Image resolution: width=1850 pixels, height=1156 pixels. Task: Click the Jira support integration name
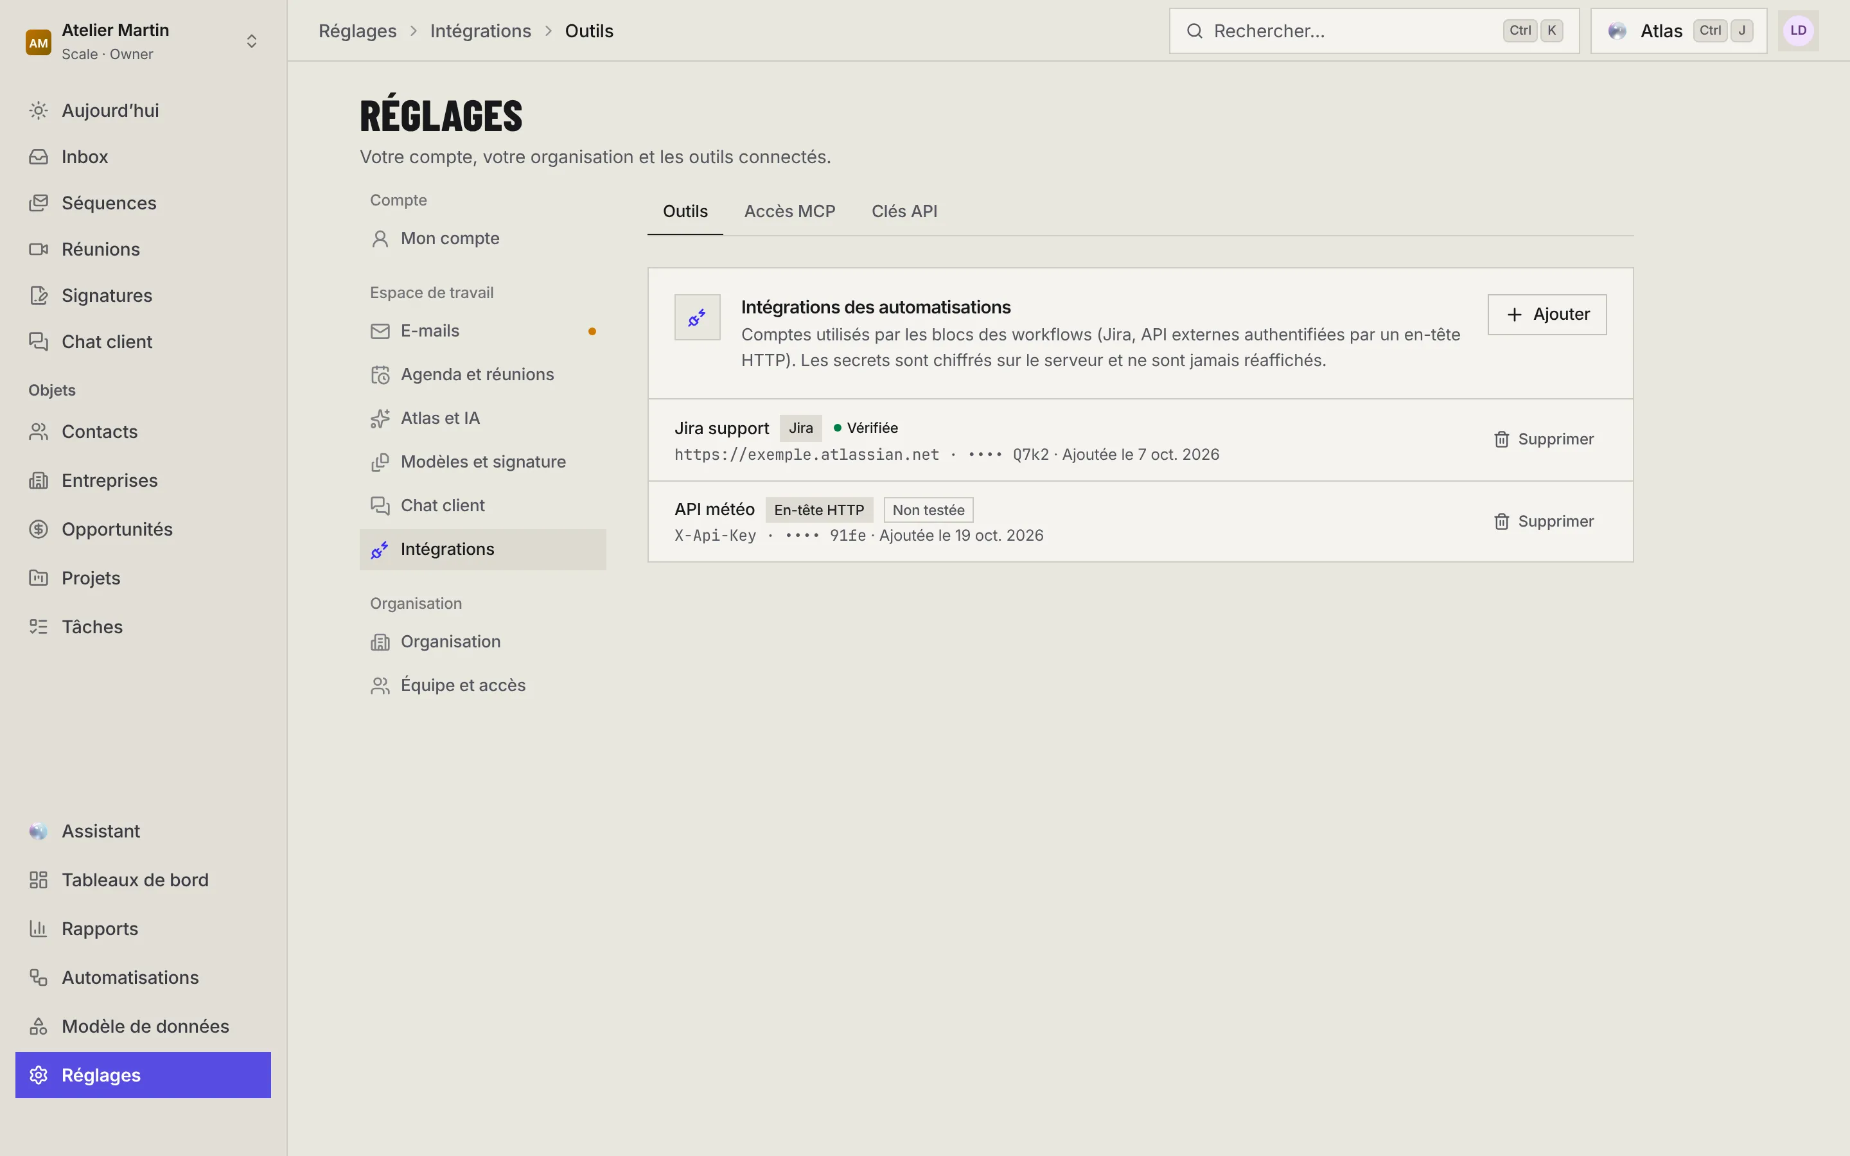[x=721, y=428]
